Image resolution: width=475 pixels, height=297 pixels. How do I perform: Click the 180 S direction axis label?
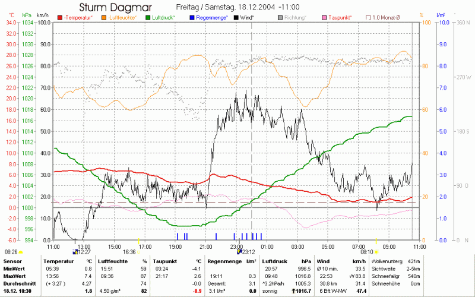463,131
